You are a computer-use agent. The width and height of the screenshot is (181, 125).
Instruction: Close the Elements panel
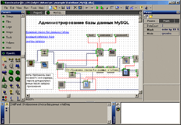click(x=23, y=12)
